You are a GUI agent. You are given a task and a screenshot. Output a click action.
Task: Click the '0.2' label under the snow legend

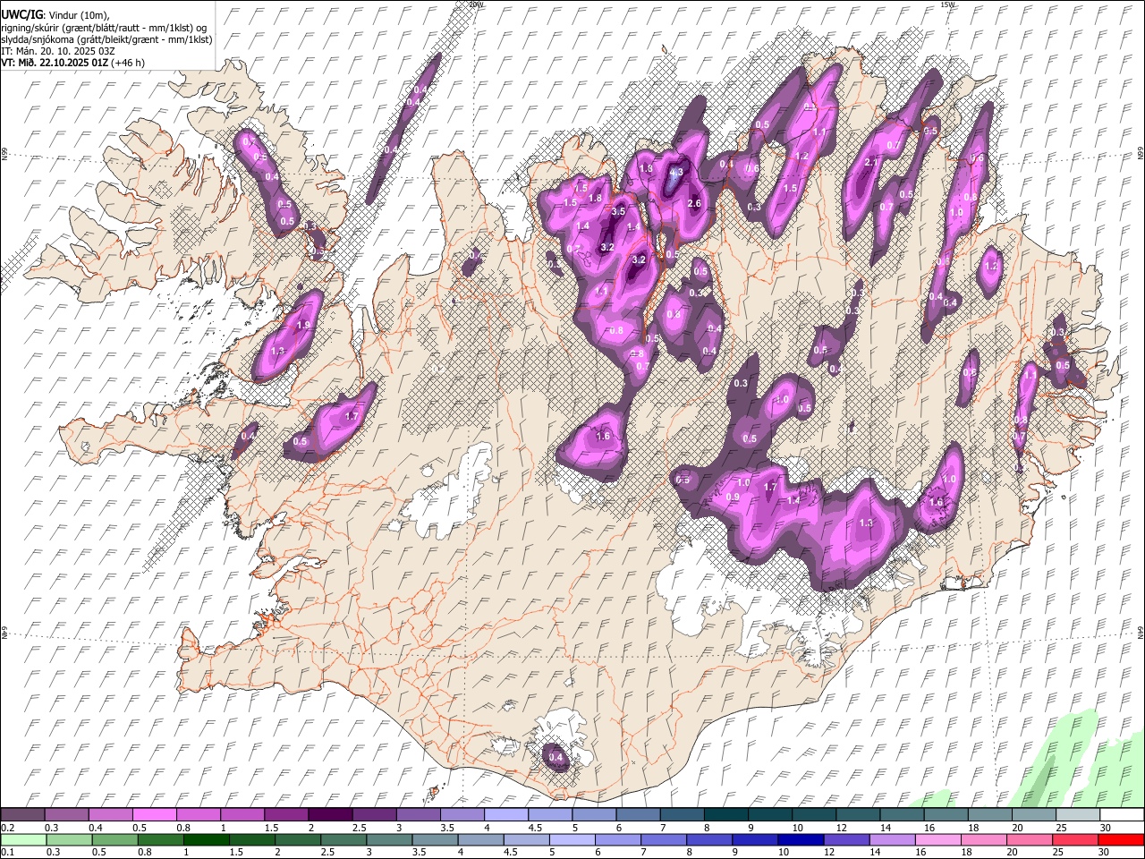pos(8,828)
